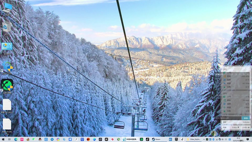Click the chat message input field in overlay
252x142 pixels.
coord(228,118)
